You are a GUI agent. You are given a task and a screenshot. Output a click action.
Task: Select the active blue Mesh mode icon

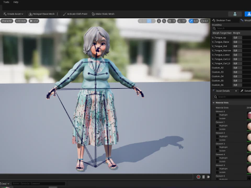coord(248,14)
